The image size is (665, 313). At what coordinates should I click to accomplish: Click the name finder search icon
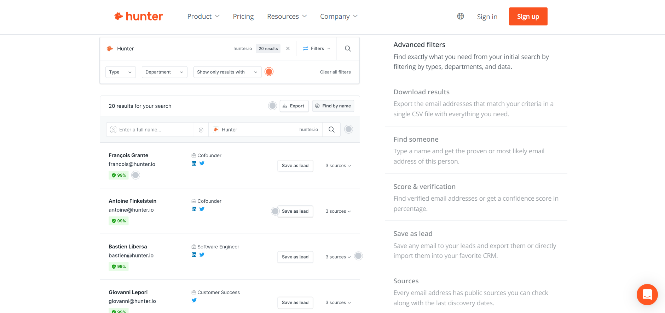(331, 130)
